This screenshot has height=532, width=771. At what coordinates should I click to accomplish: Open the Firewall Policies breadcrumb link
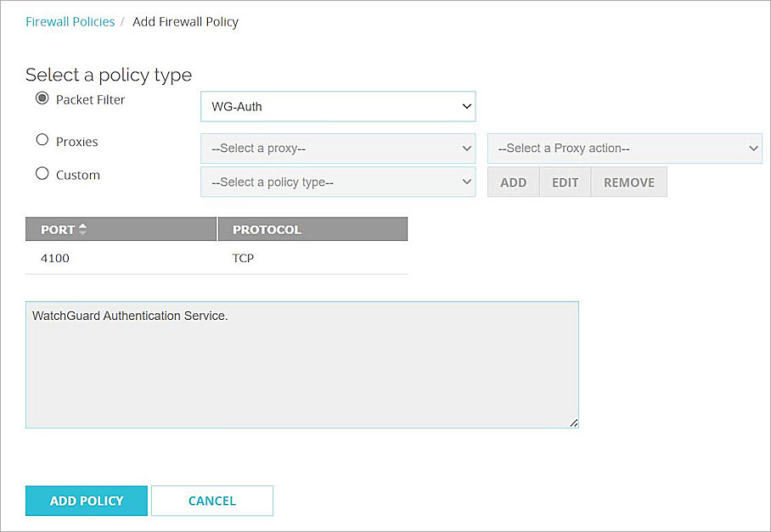click(x=70, y=21)
